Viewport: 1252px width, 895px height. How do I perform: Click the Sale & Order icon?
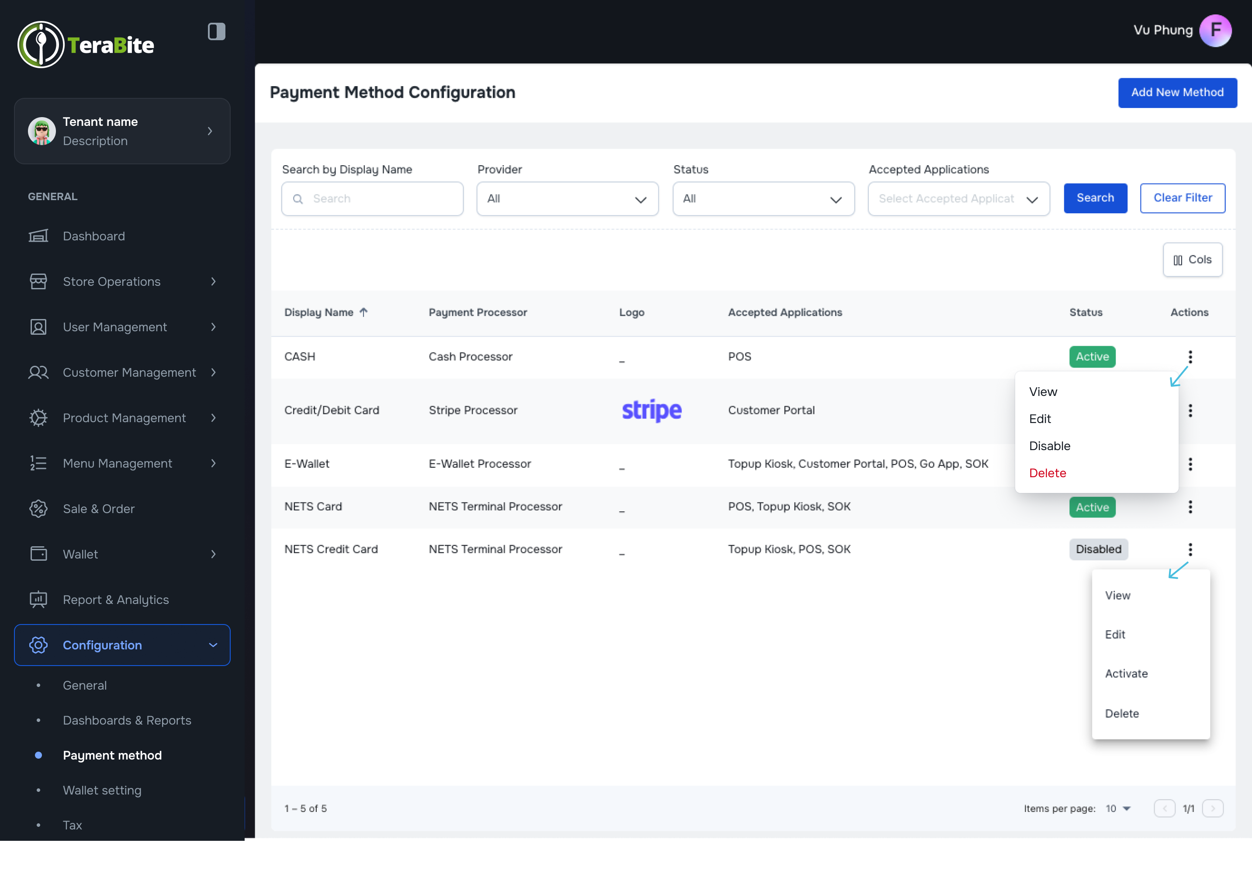pyautogui.click(x=38, y=509)
